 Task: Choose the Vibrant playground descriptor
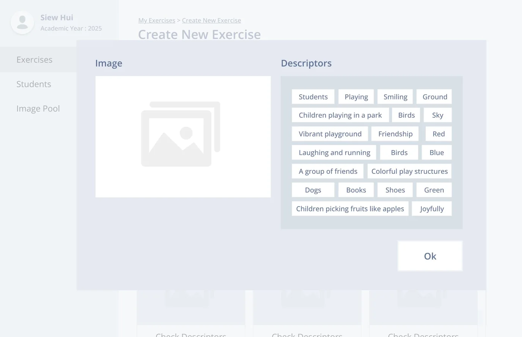(x=330, y=134)
